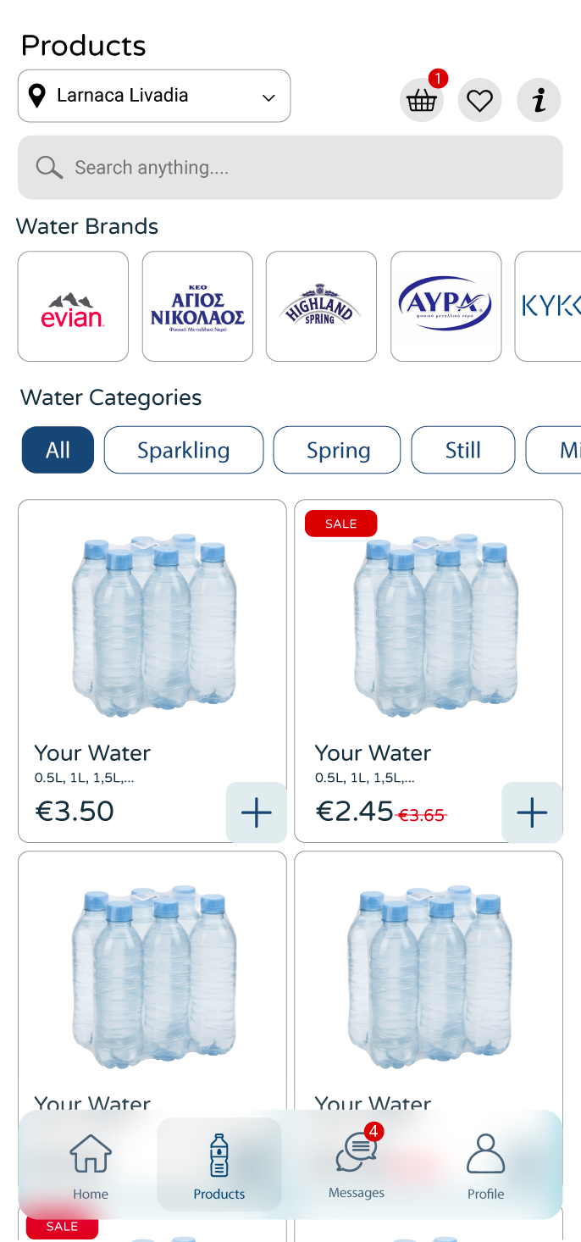Choose the Agios Nikolaos brand card

point(197,307)
